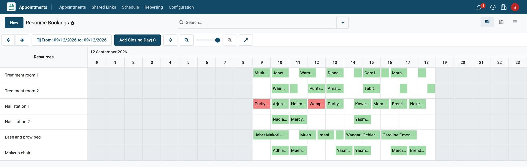527x167 pixels.
Task: Go to the next period arrow
Action: [x=22, y=40]
